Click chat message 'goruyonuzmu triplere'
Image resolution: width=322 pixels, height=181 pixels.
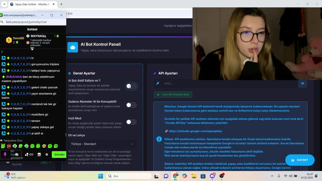click(x=45, y=64)
